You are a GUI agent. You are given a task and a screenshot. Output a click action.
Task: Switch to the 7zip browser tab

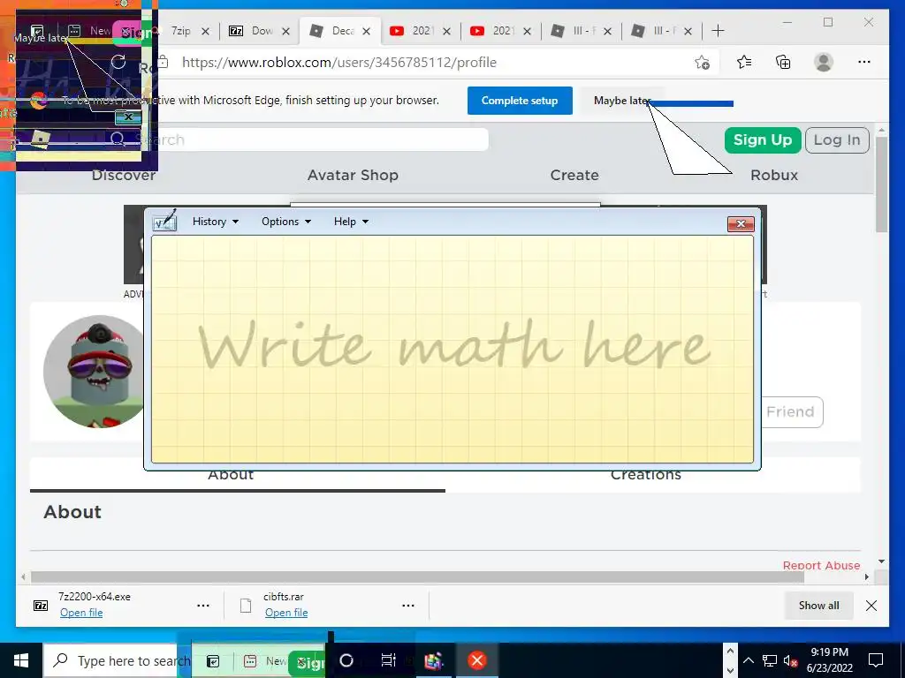coord(180,31)
